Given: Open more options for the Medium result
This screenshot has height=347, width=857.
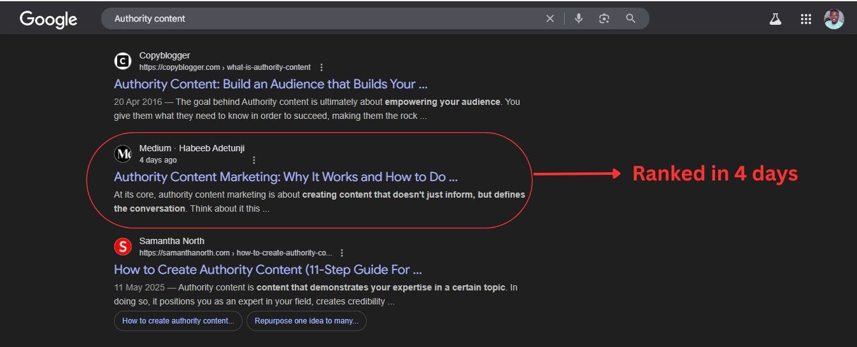Looking at the screenshot, I should point(254,160).
